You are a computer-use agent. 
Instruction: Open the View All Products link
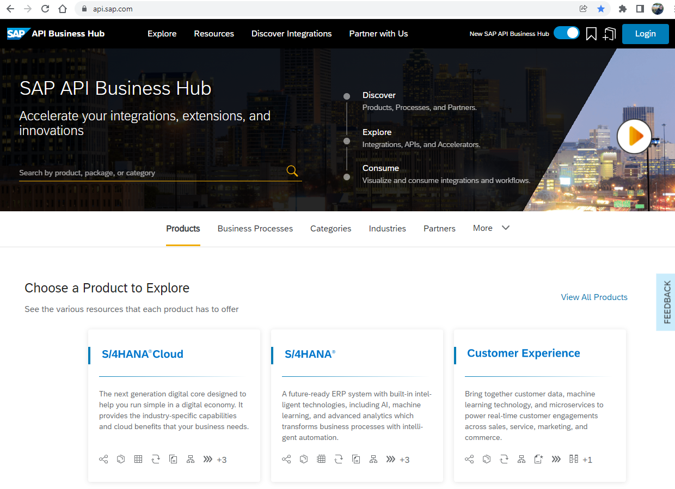pyautogui.click(x=594, y=297)
